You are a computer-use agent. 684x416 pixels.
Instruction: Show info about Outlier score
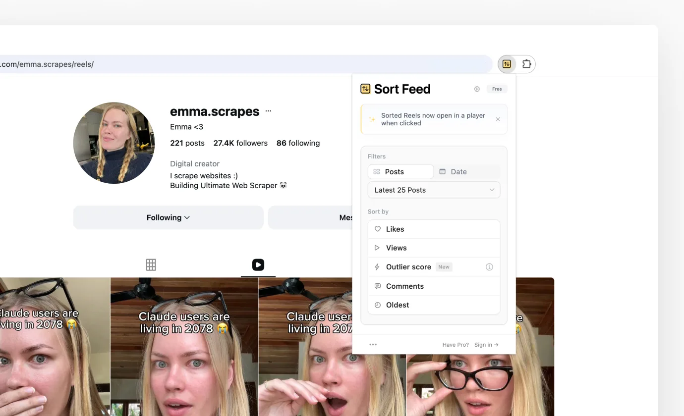pyautogui.click(x=489, y=267)
